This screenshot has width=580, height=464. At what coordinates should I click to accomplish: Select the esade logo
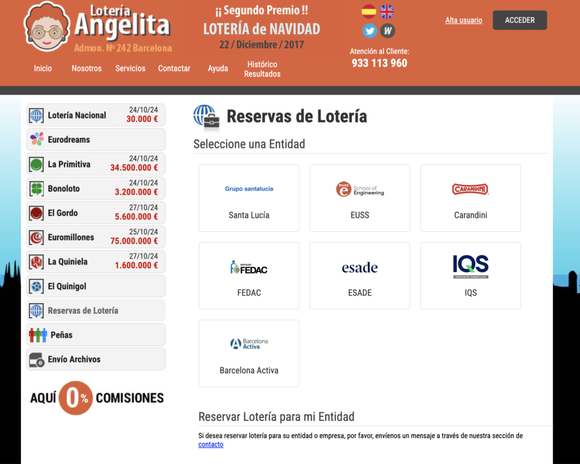click(x=360, y=267)
